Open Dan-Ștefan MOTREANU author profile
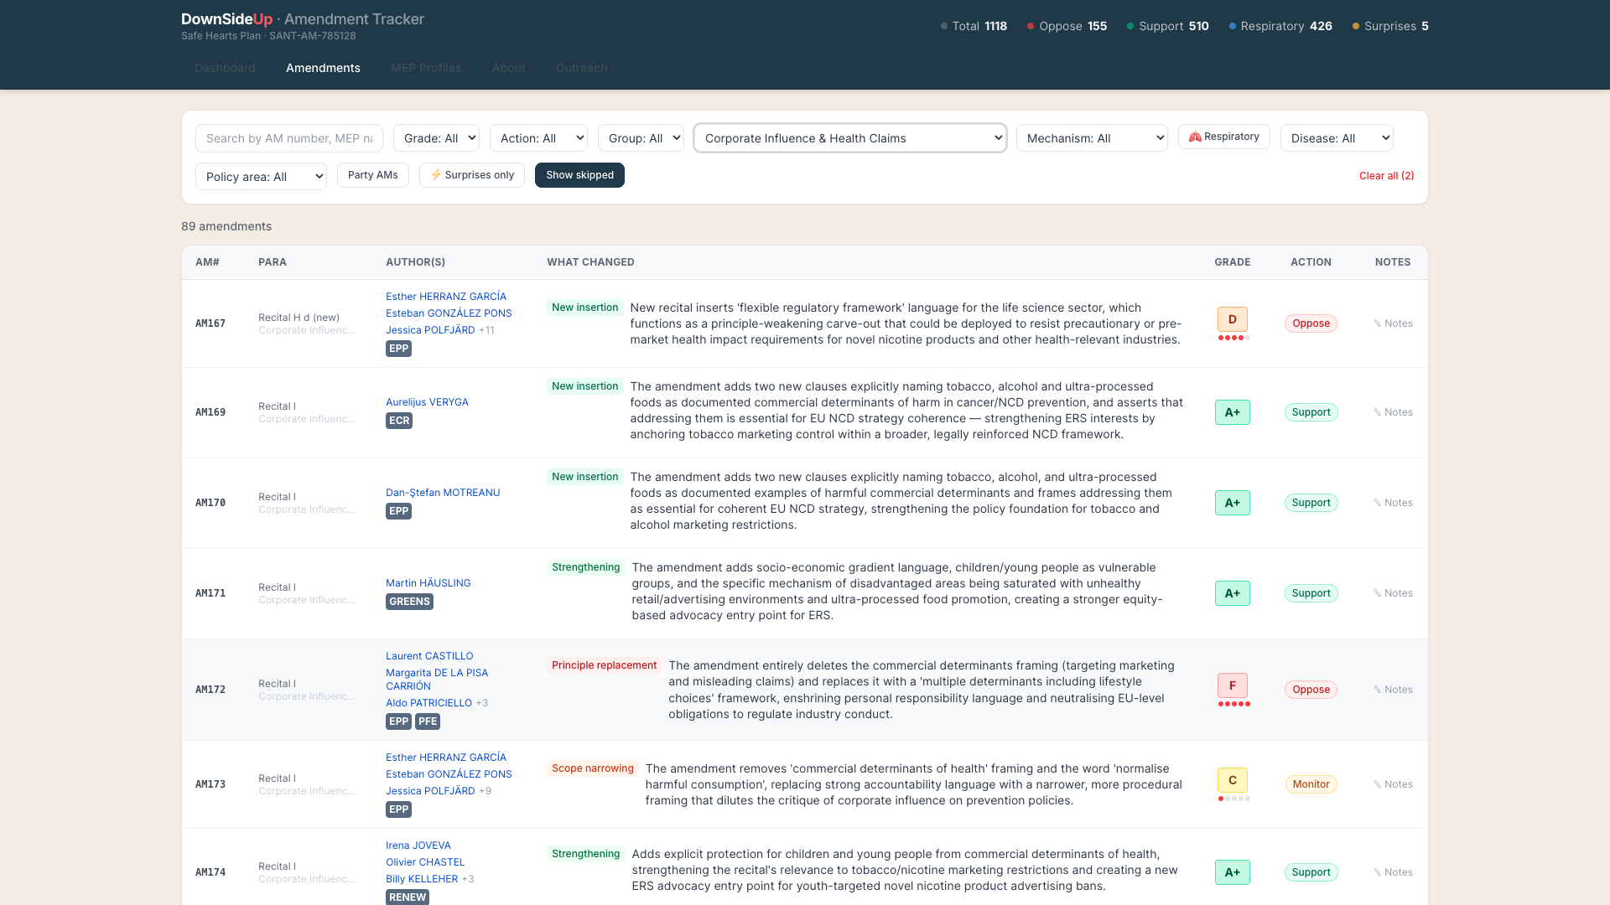Screen dimensions: 1610x905 click(443, 493)
